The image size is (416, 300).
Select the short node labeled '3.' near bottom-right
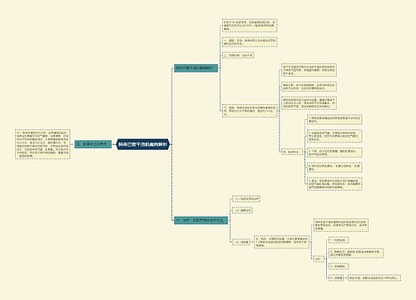point(339,267)
